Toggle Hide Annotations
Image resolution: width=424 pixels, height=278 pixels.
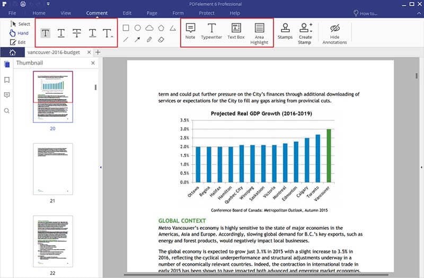click(335, 34)
